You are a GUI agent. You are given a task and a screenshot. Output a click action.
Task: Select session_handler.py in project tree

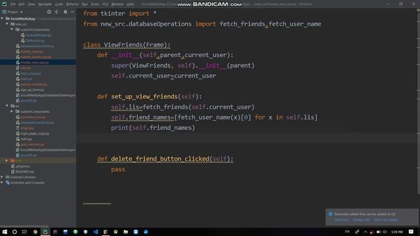(x=33, y=85)
